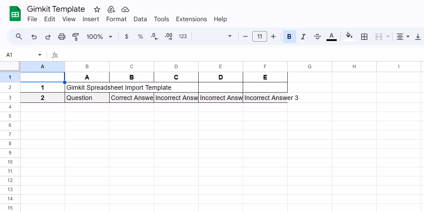The image size is (424, 212).
Task: Format as currency with dollar icon
Action: click(x=126, y=36)
